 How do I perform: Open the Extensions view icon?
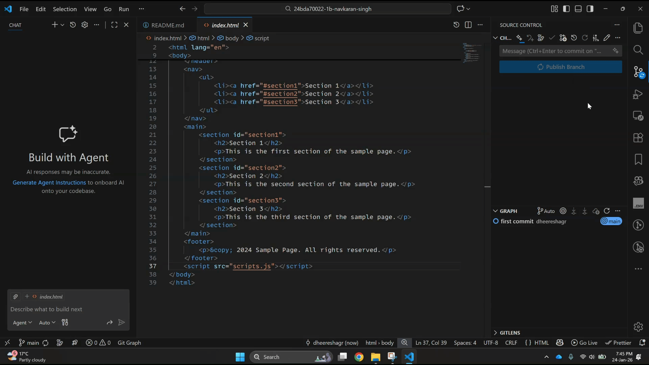click(x=638, y=138)
